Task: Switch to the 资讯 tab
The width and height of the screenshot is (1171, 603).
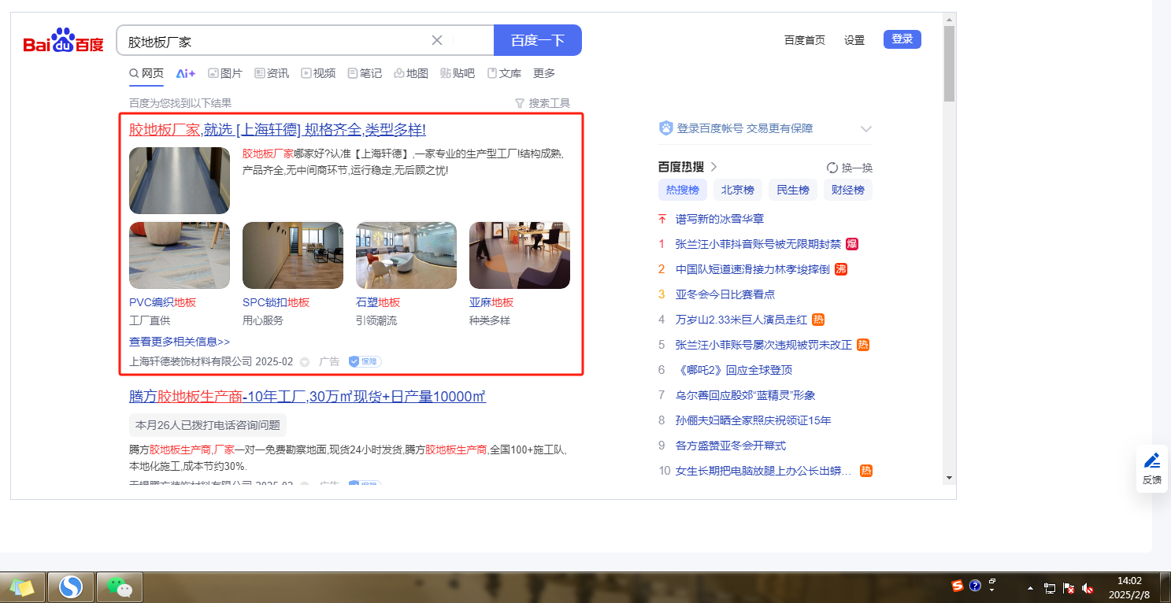Action: coord(272,73)
